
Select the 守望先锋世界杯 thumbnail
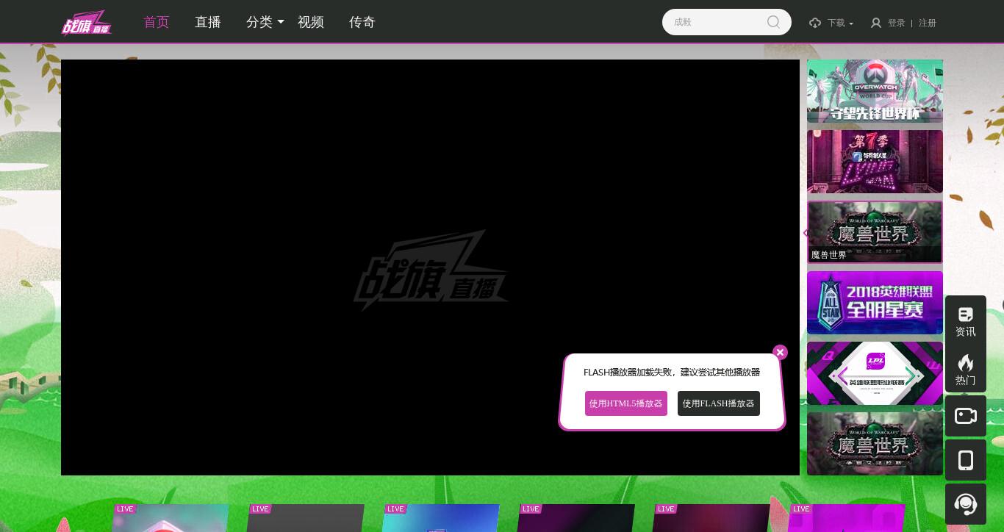click(x=875, y=91)
